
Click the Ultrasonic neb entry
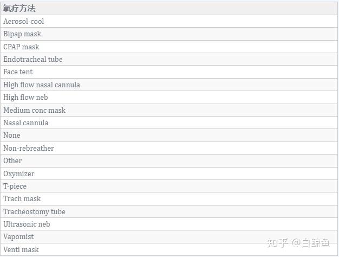click(x=169, y=224)
